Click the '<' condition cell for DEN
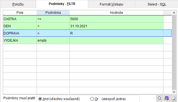178x102 pixels. coord(53,26)
